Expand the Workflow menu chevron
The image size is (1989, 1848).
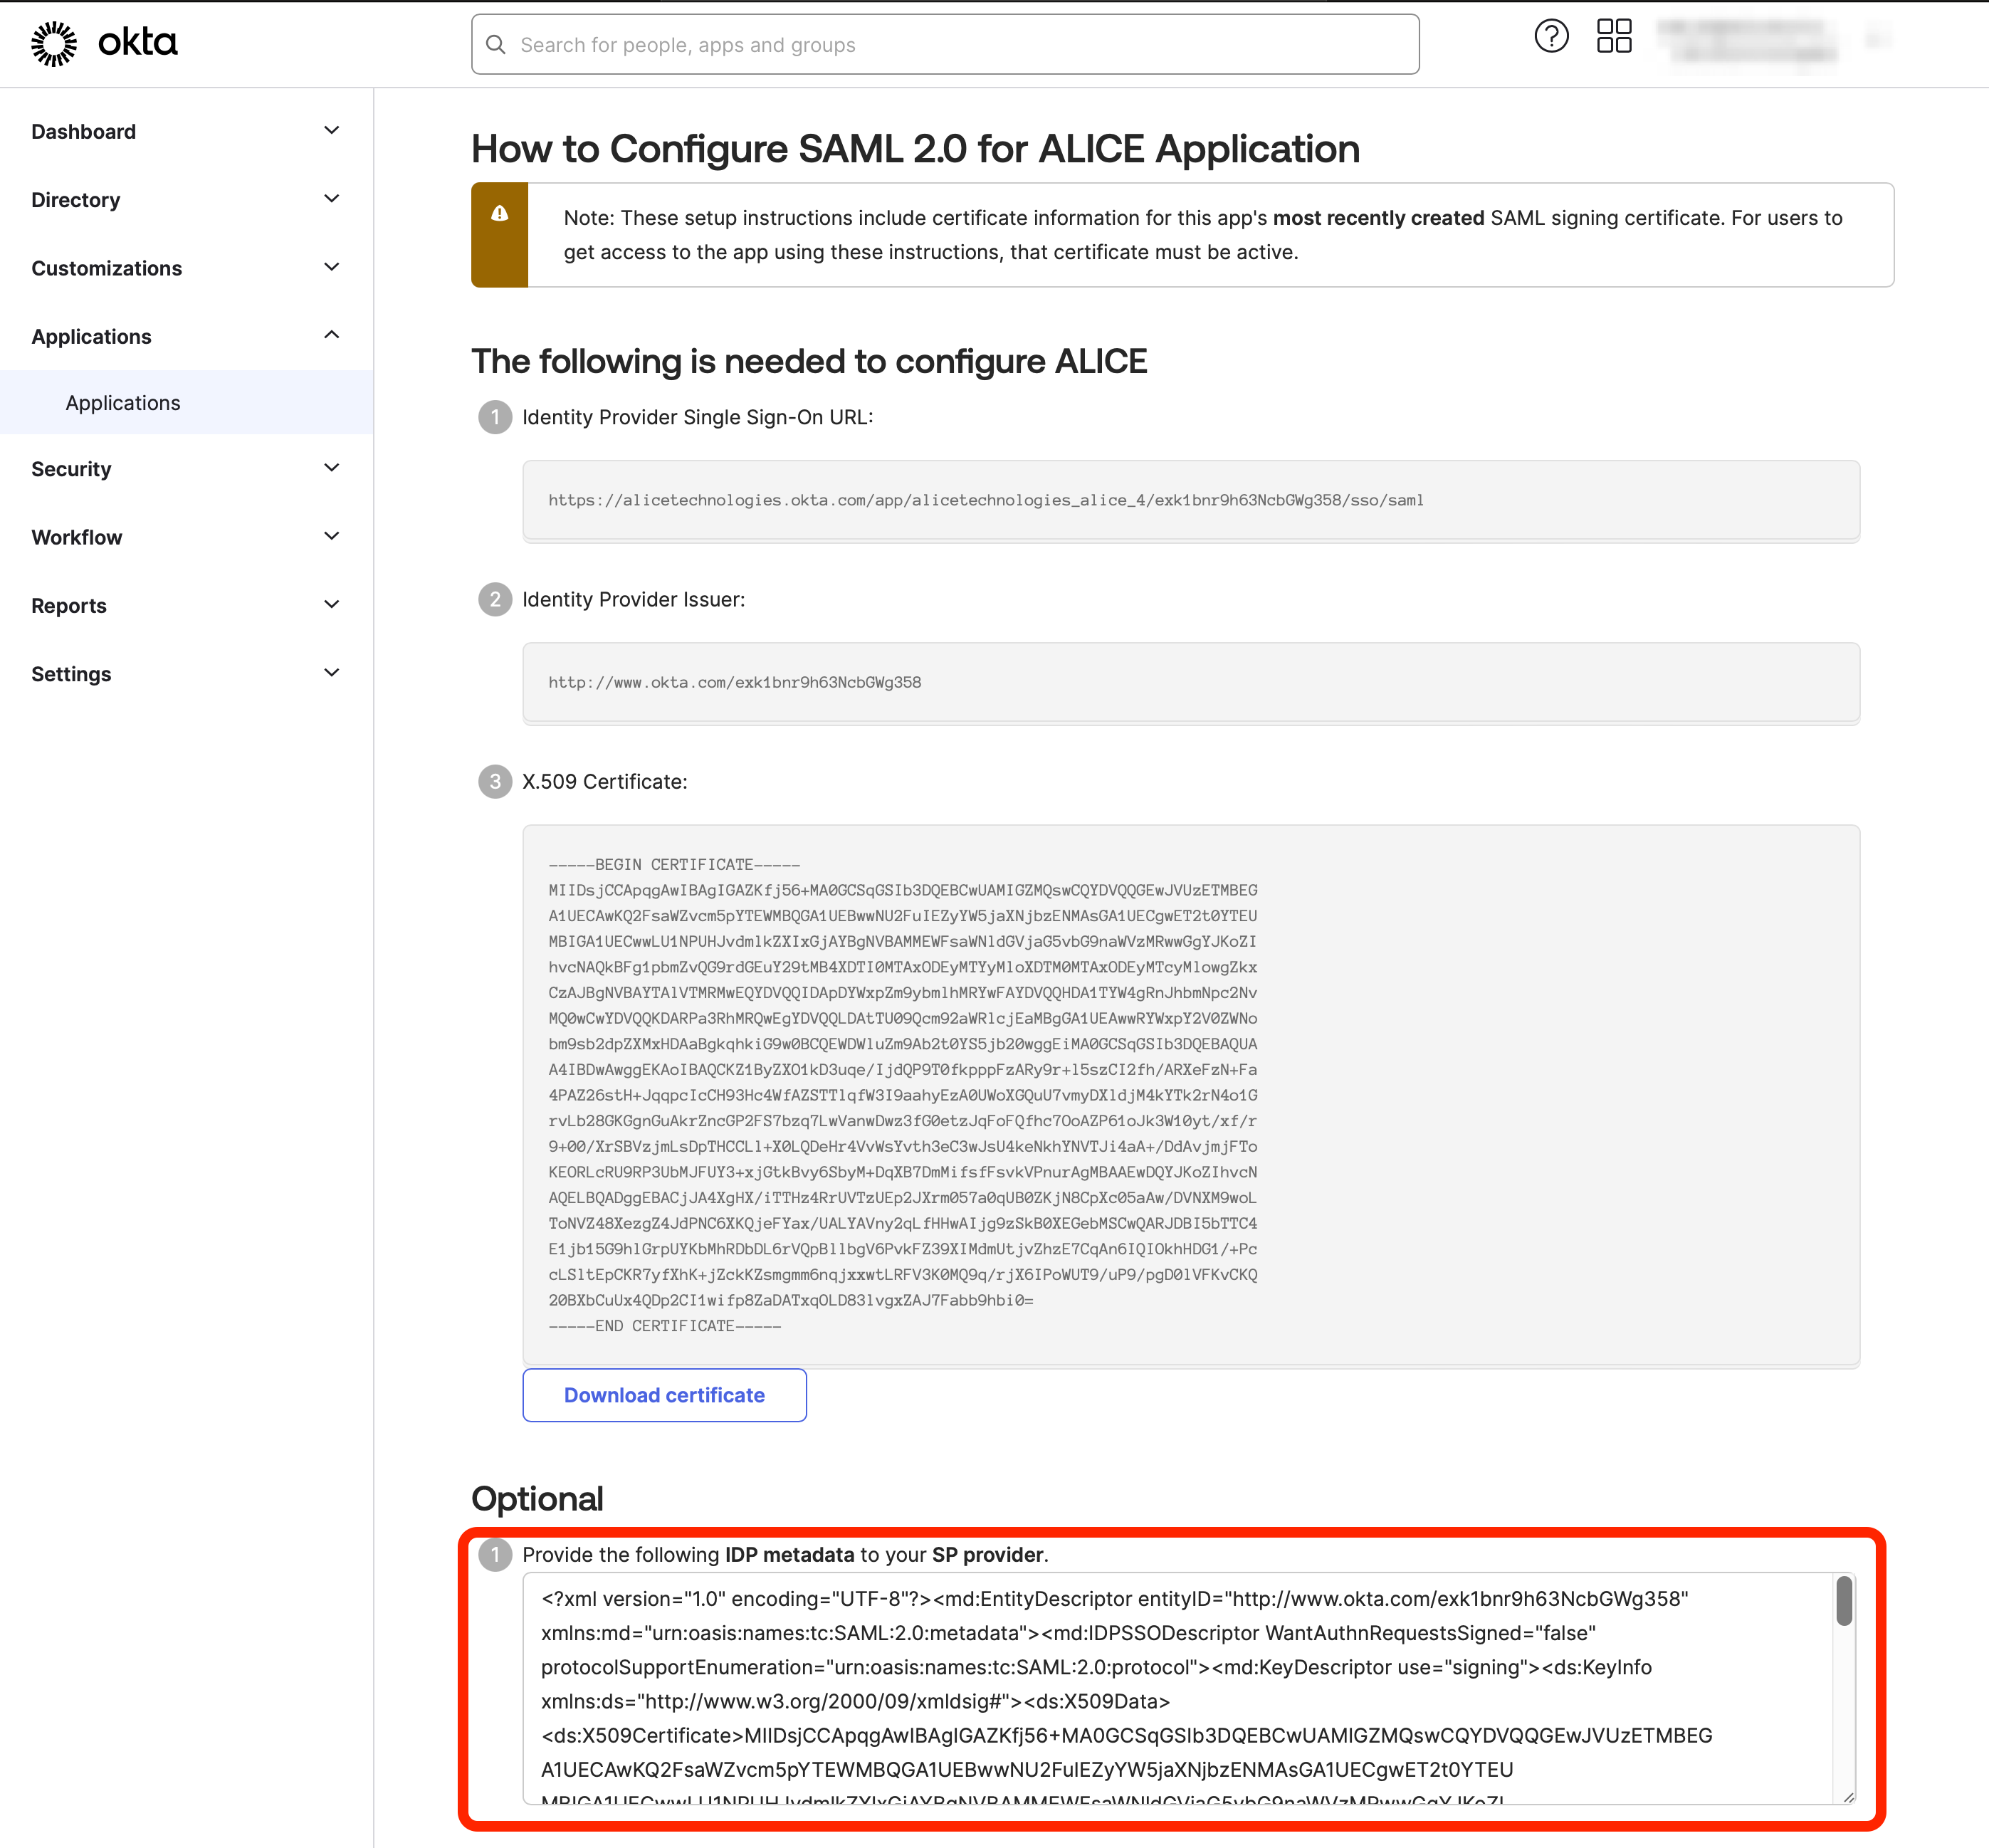332,536
